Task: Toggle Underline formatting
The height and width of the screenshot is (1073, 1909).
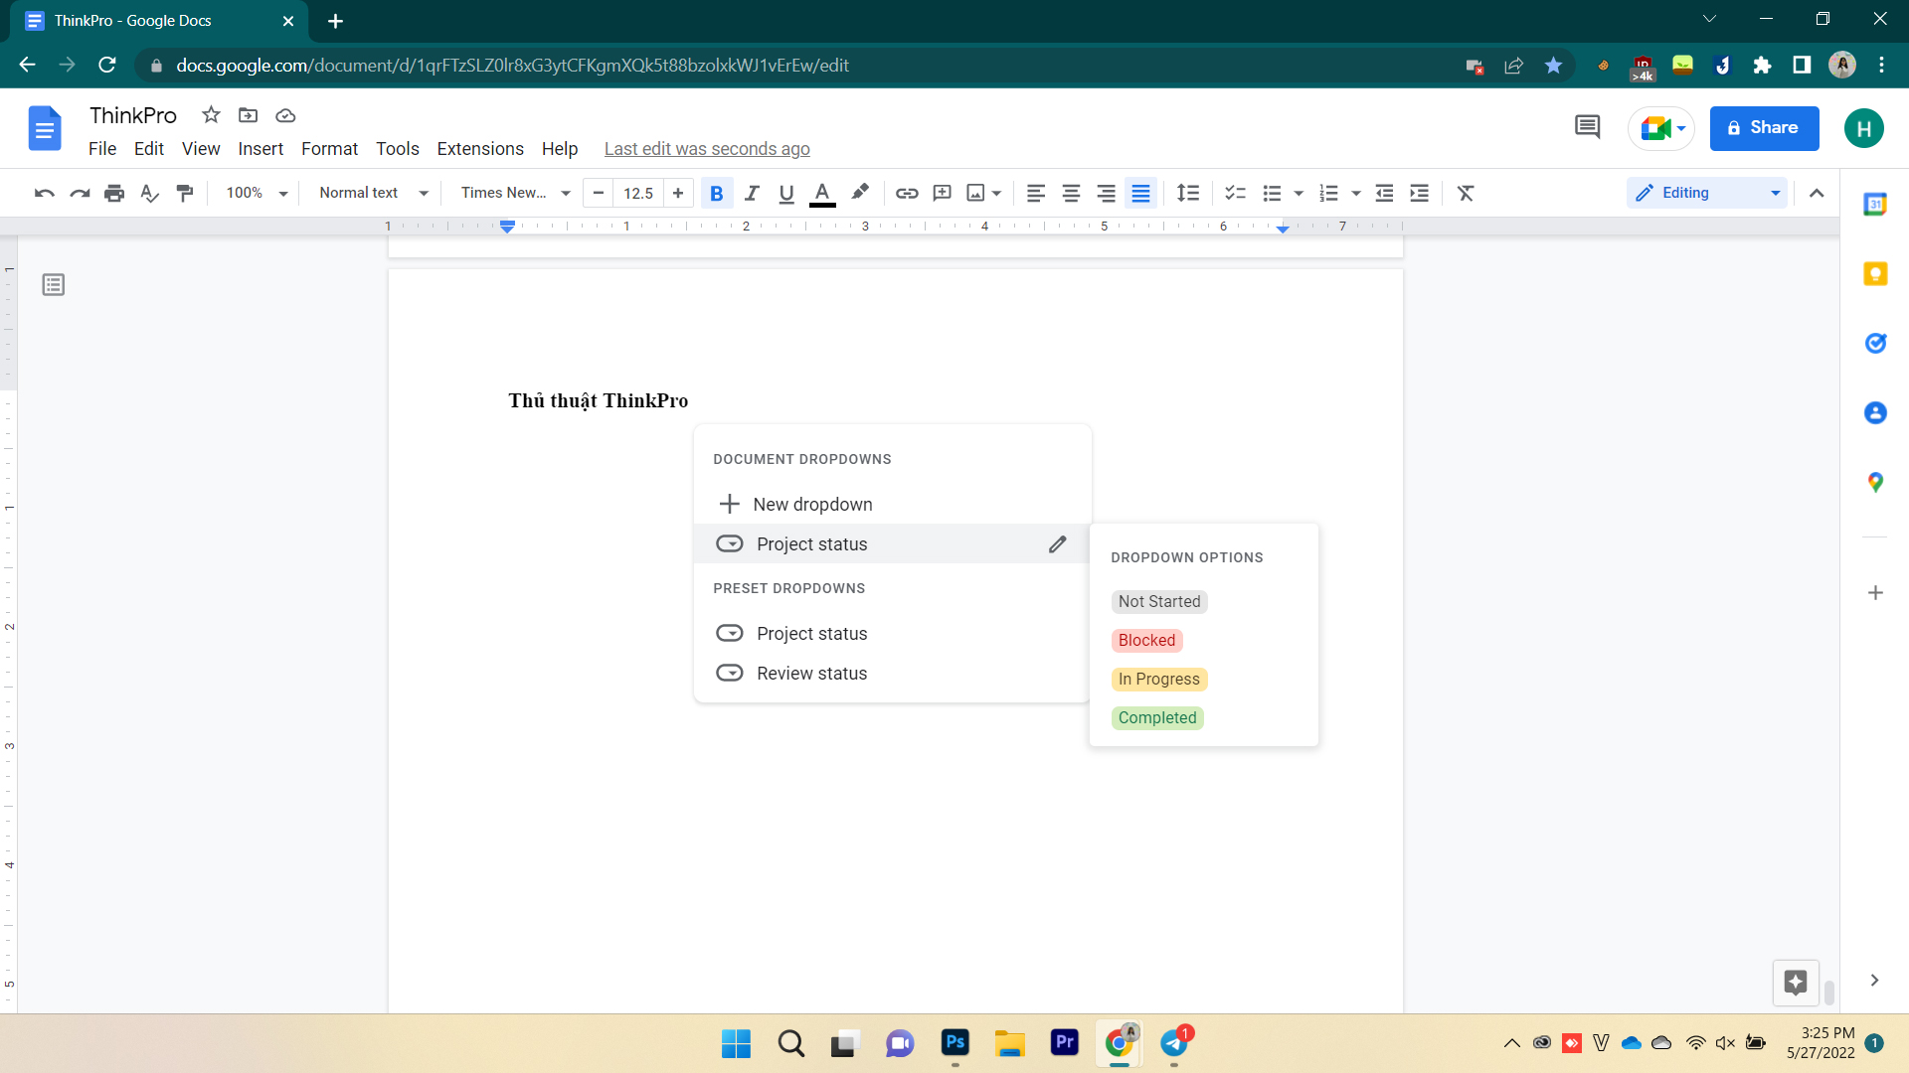Action: [786, 193]
